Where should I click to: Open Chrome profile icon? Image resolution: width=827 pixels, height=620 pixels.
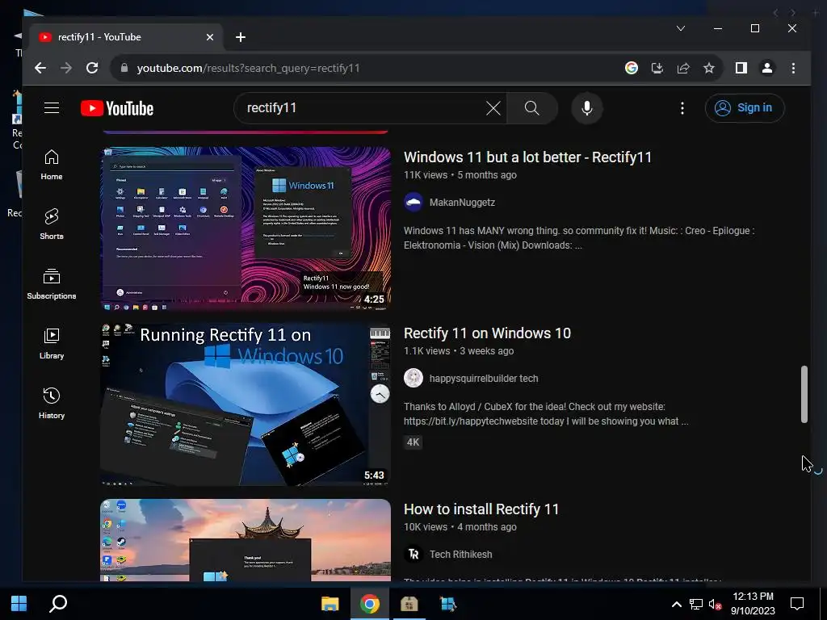click(x=767, y=68)
